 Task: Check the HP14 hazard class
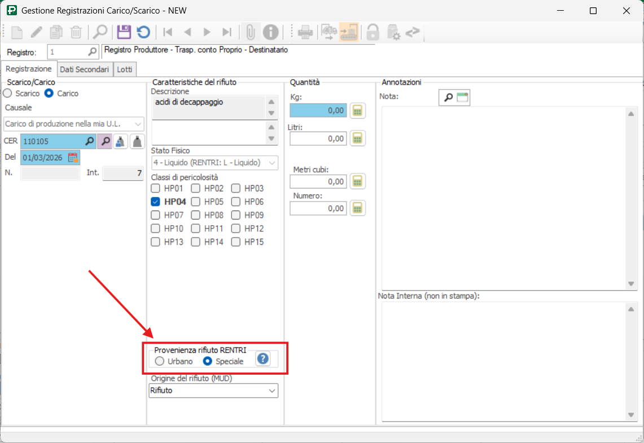click(x=195, y=242)
